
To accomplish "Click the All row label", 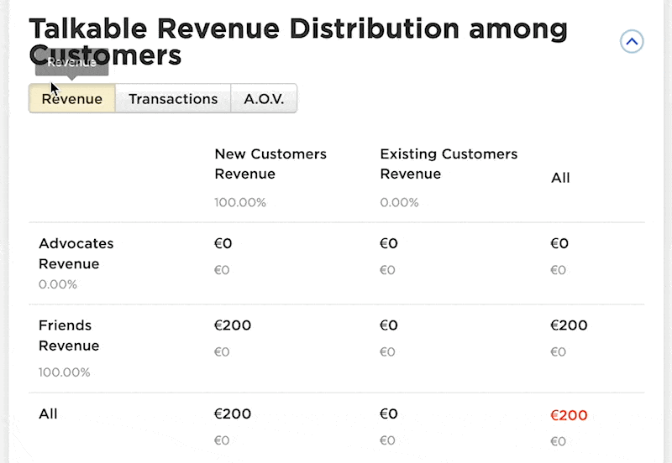I will (x=48, y=414).
